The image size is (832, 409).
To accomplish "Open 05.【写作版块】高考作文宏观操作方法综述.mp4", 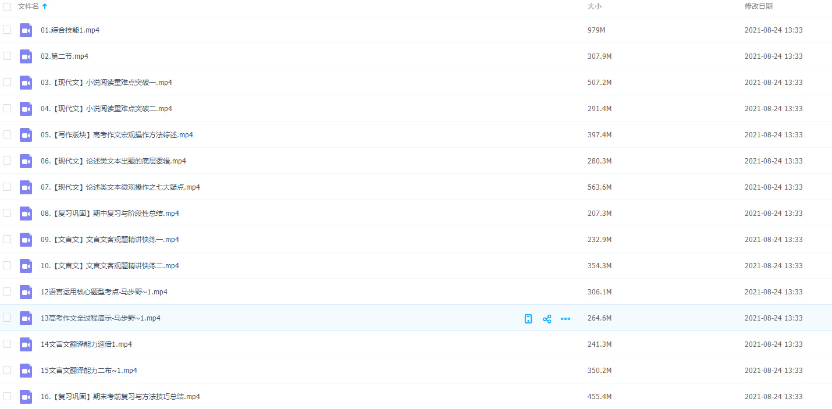I will pos(116,135).
